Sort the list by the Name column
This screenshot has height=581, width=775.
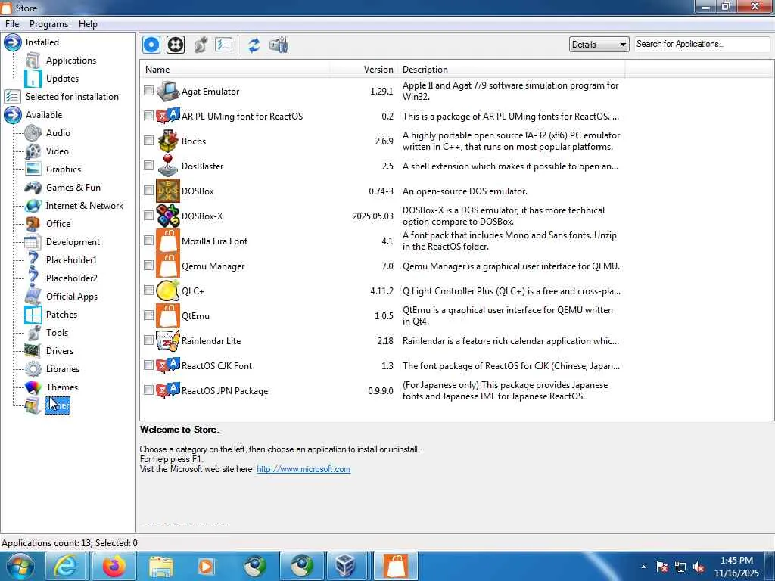point(235,70)
